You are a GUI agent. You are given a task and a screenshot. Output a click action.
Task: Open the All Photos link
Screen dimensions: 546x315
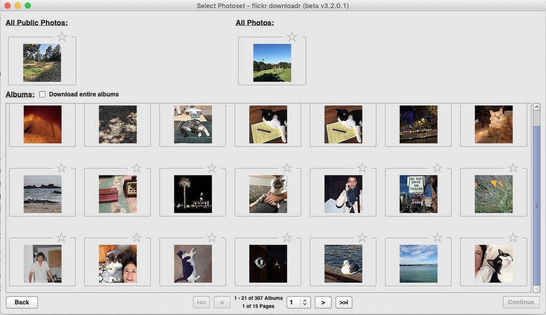(253, 22)
